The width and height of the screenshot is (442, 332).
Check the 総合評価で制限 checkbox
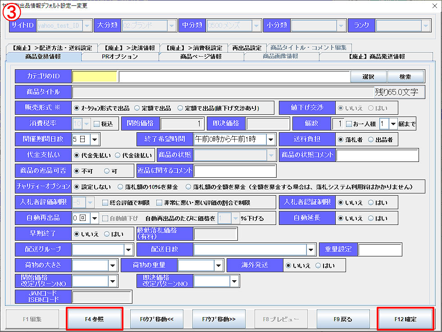click(x=105, y=203)
